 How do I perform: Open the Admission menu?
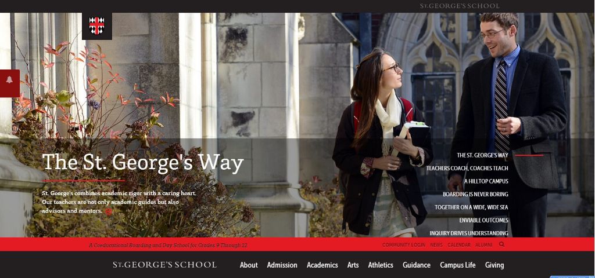tap(282, 265)
